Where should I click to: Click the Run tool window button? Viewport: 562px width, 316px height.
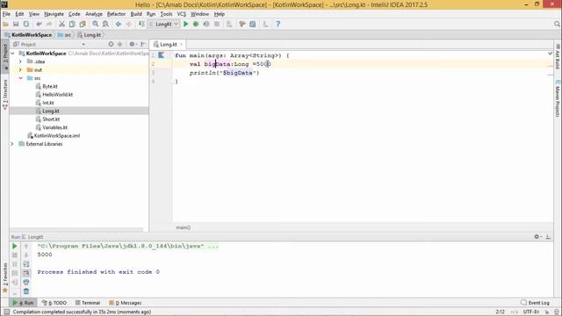click(23, 303)
